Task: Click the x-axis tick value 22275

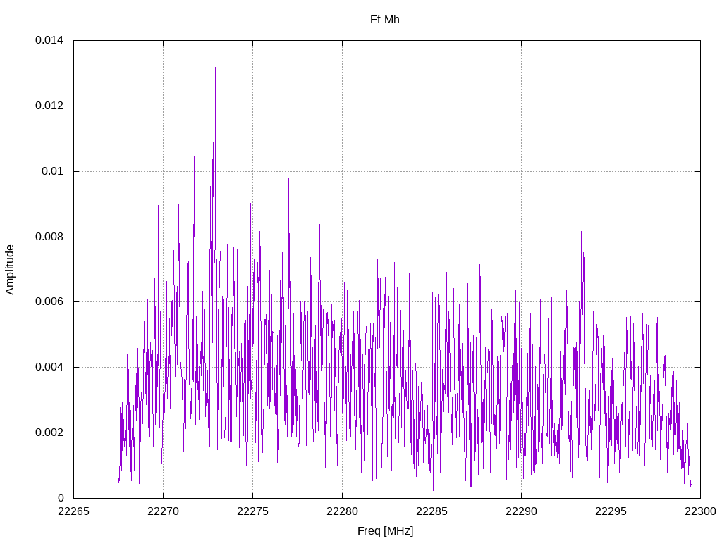Action: pyautogui.click(x=253, y=511)
